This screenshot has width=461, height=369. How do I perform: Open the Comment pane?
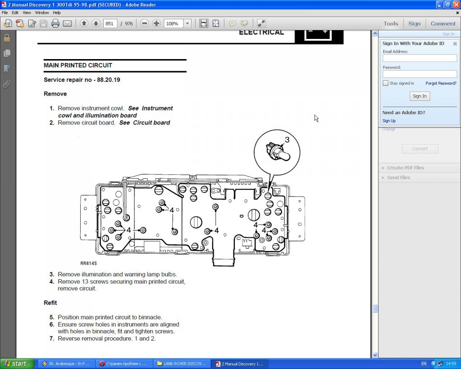(443, 24)
